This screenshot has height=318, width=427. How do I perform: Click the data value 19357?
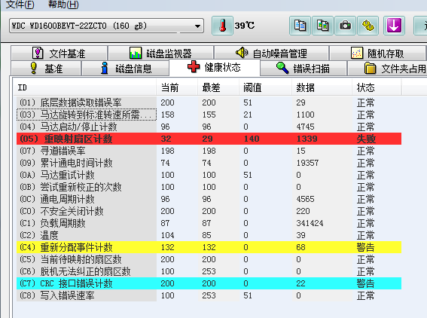(307, 163)
